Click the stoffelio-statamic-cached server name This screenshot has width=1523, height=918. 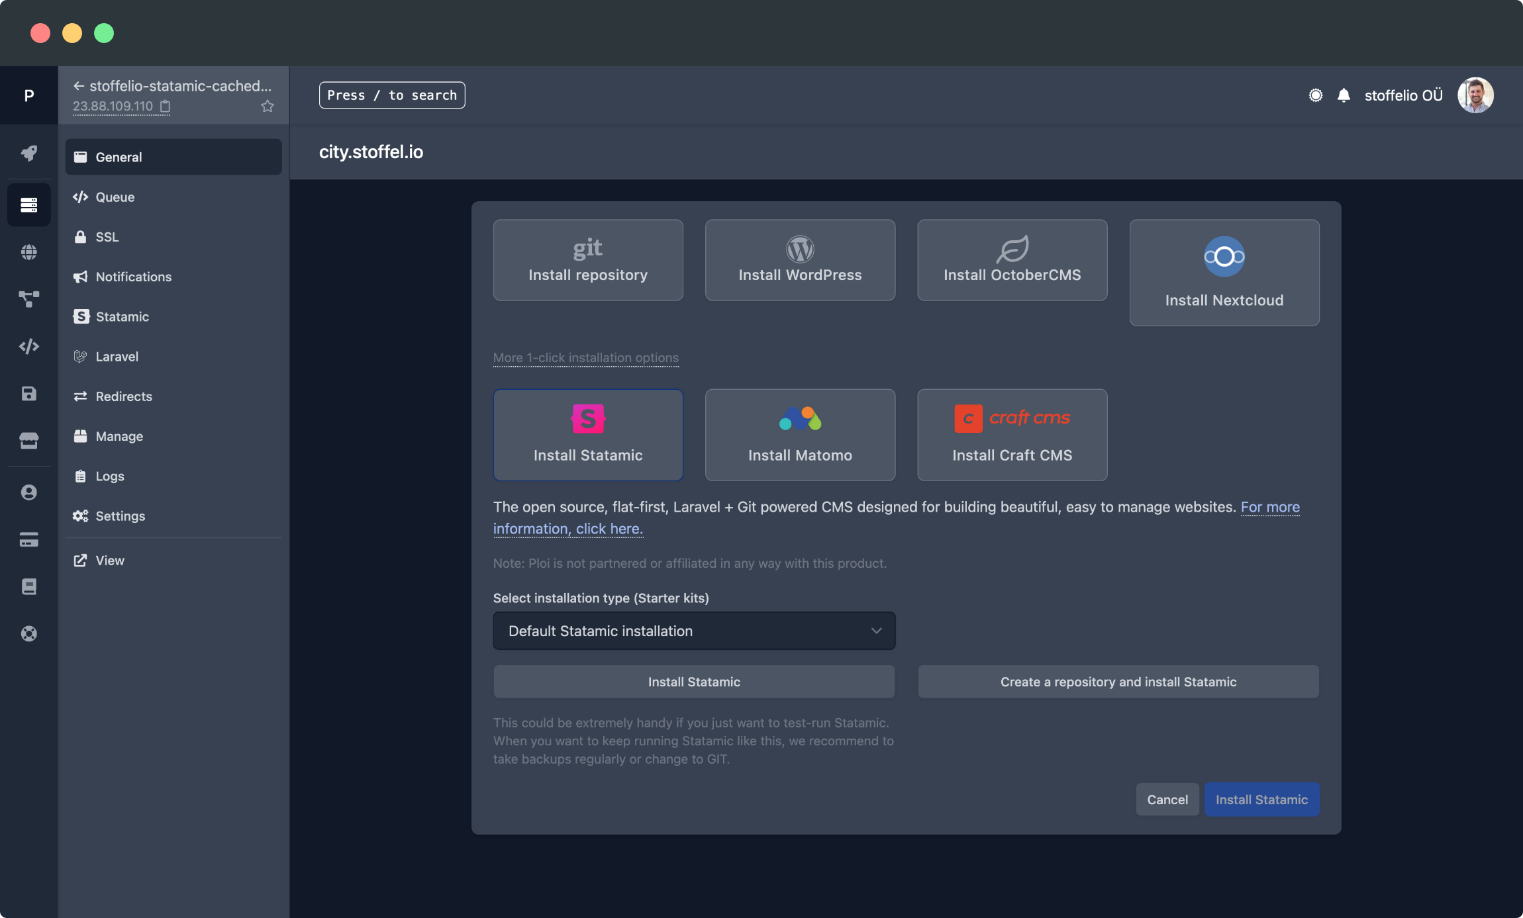(x=180, y=86)
